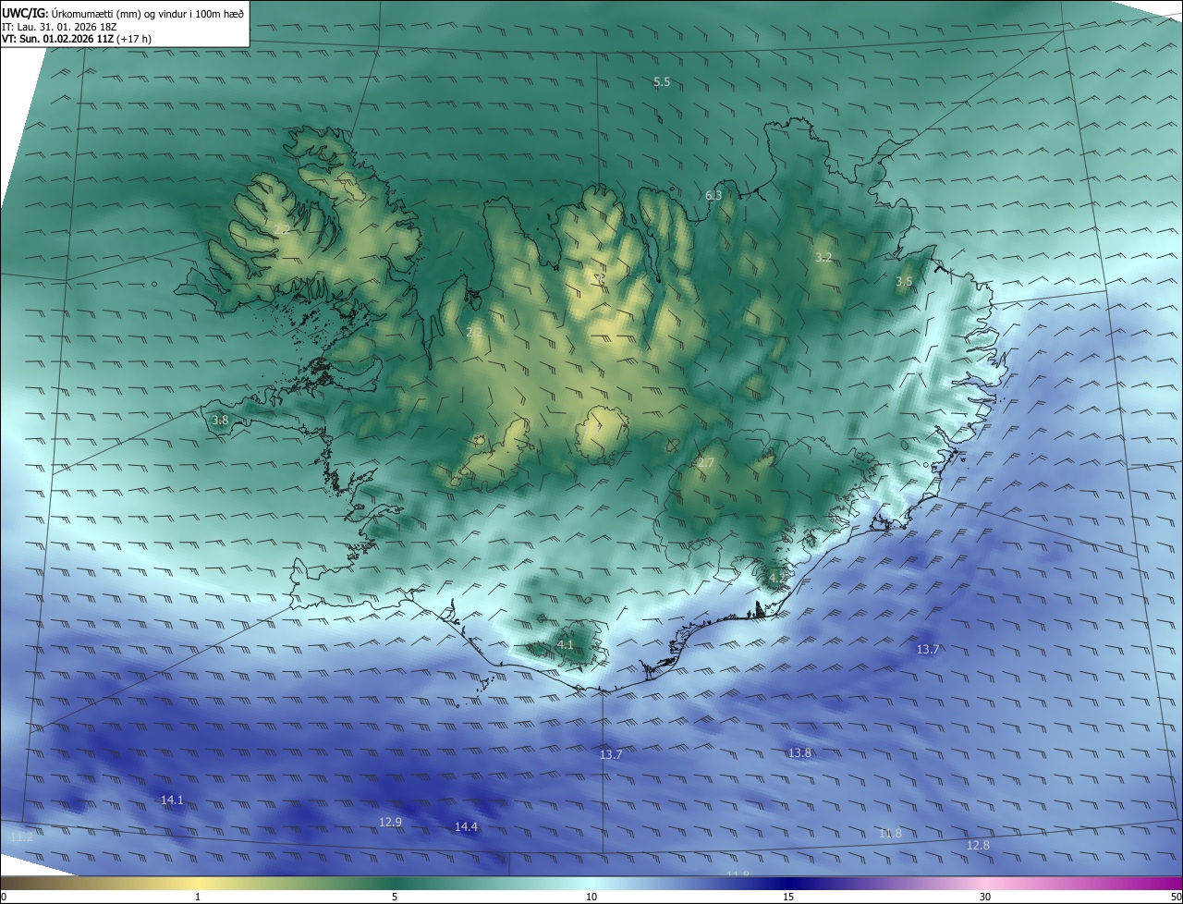This screenshot has width=1183, height=904.
Task: Click the 5.5 value north of Iceland
Action: pos(662,82)
